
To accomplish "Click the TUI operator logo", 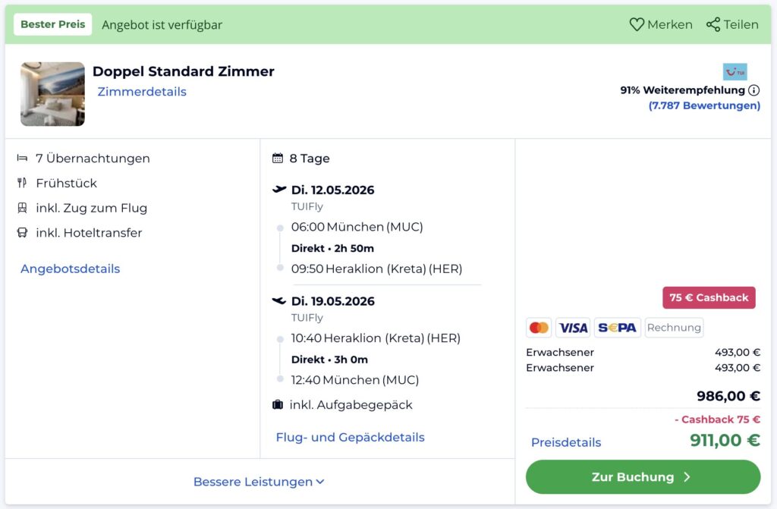I will pyautogui.click(x=735, y=72).
